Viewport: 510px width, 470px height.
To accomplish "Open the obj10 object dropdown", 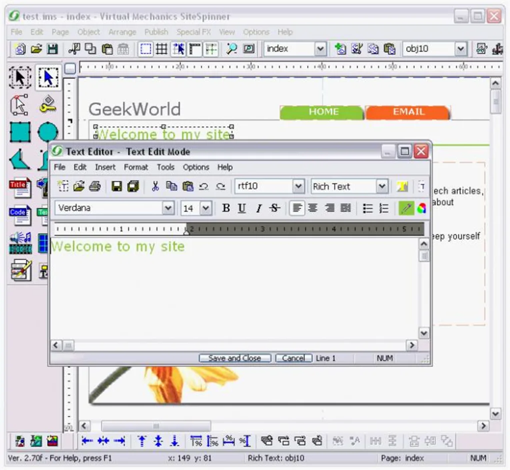I will point(460,49).
